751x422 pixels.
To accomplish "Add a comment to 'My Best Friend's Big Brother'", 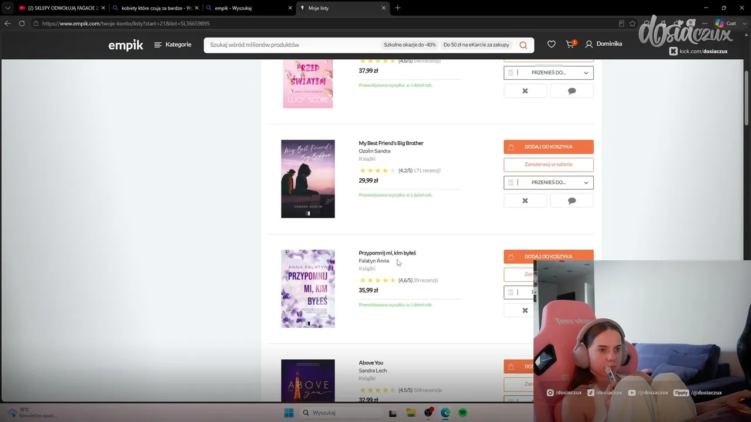I will 572,200.
